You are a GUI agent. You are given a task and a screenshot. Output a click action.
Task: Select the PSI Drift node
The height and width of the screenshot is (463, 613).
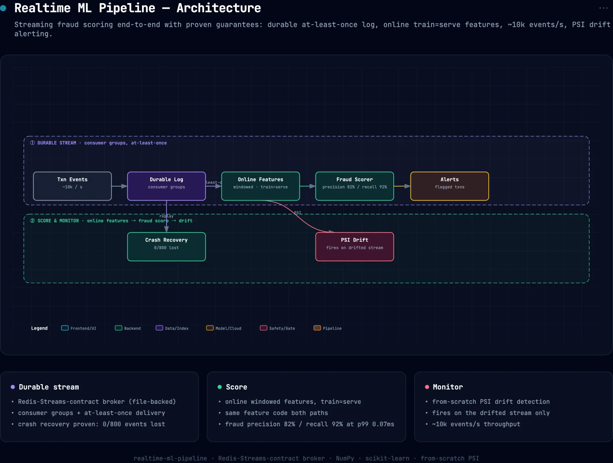click(355, 247)
